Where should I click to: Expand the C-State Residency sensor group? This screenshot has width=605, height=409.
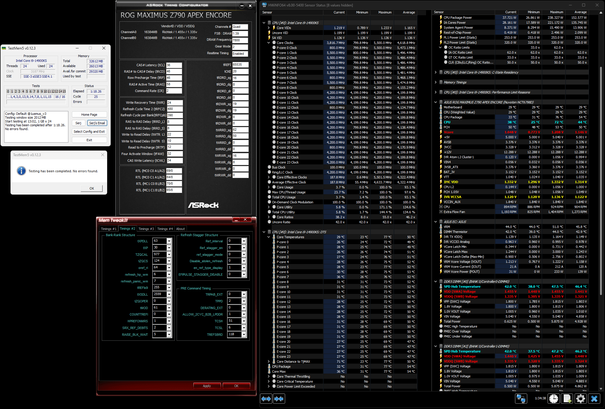pos(435,72)
